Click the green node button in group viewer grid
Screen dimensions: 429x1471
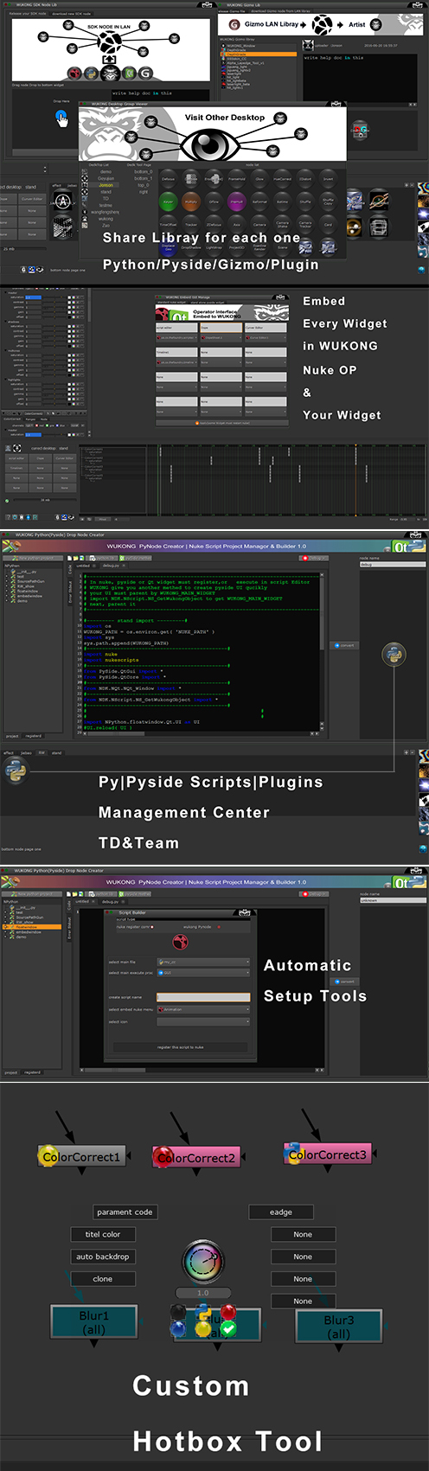tap(169, 201)
